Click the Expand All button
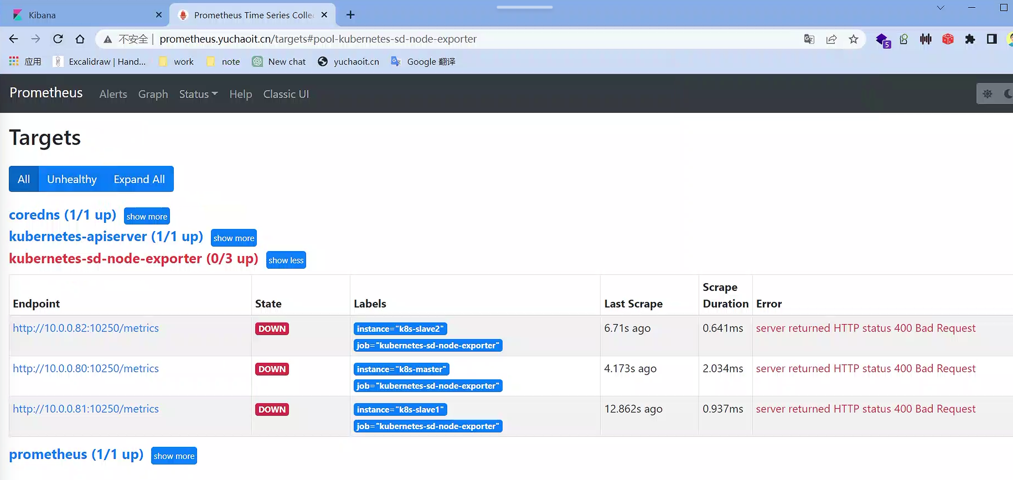The width and height of the screenshot is (1013, 480). click(x=139, y=179)
